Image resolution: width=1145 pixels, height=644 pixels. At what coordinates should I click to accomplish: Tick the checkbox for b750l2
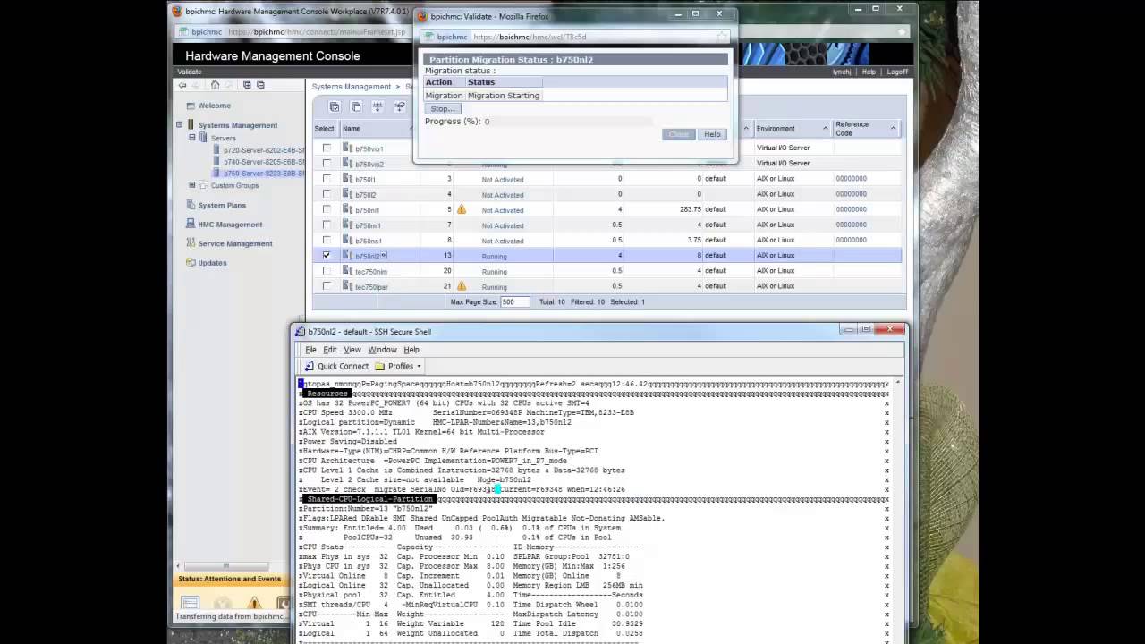327,194
